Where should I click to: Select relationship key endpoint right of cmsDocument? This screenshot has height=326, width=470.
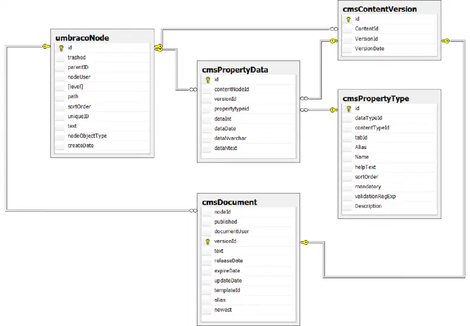pyautogui.click(x=304, y=242)
